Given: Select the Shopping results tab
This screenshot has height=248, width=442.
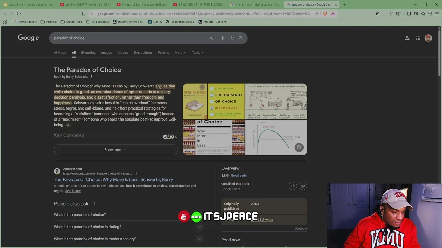Looking at the screenshot, I should 88,53.
